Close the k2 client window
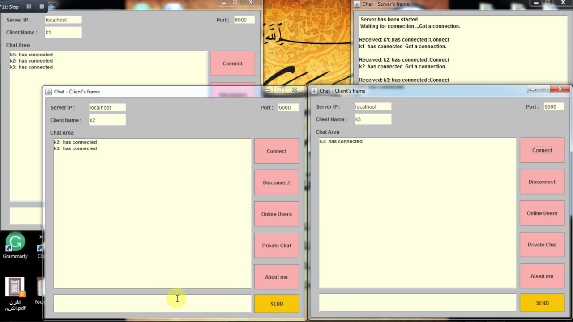 pos(295,90)
